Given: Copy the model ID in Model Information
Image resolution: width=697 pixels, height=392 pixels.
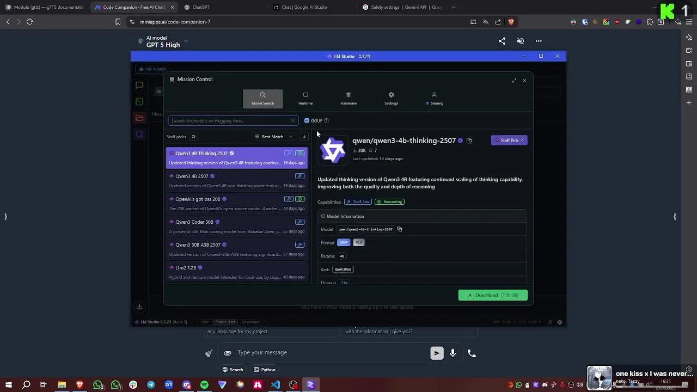Looking at the screenshot, I should pos(399,229).
